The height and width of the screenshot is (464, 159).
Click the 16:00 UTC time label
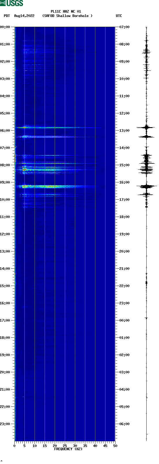coord(124,182)
